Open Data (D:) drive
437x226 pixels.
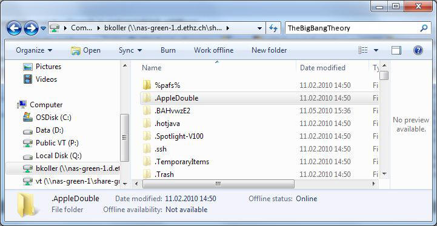coord(50,130)
